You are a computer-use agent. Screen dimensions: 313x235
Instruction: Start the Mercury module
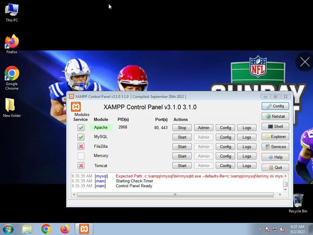tap(182, 156)
